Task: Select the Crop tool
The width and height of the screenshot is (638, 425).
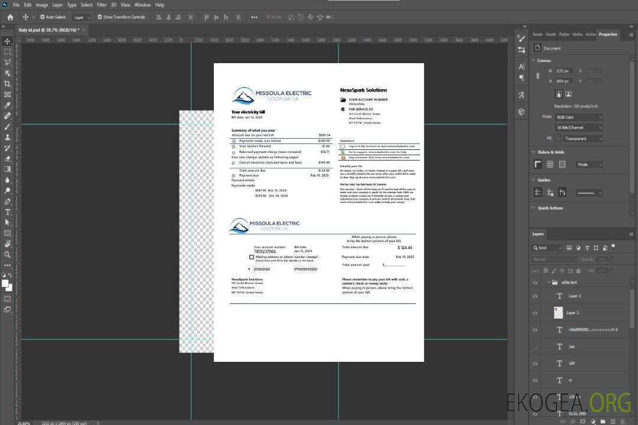Action: click(8, 84)
